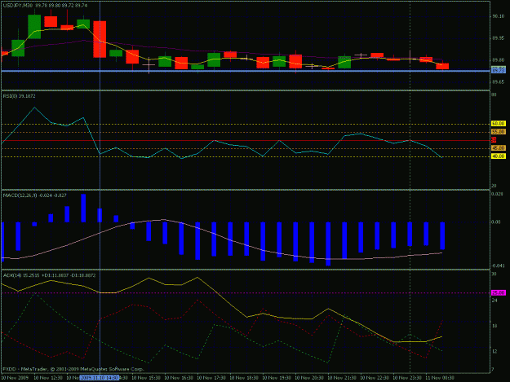
Task: Click the ADX scale value 12
Action: pyautogui.click(x=494, y=351)
